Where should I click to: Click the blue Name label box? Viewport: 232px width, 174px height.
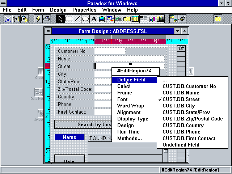coord(69,137)
